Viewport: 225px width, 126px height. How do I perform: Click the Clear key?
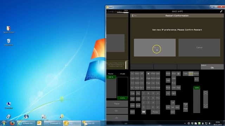coord(138,105)
